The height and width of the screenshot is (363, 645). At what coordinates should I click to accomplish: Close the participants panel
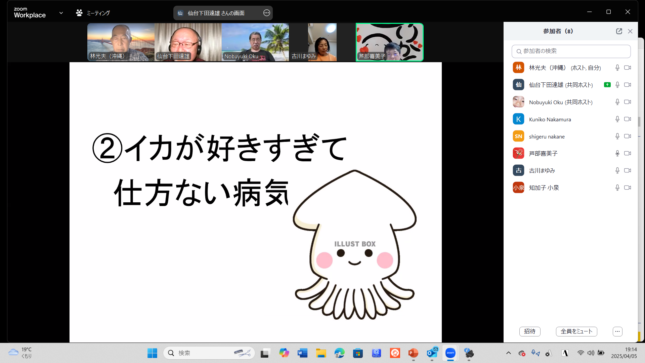pos(630,31)
